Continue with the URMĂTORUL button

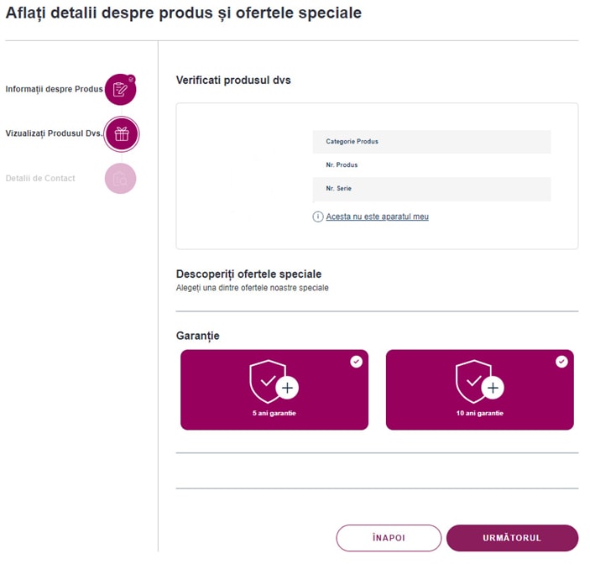(512, 538)
